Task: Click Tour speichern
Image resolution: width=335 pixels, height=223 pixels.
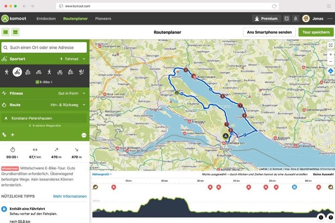Action: tap(316, 32)
